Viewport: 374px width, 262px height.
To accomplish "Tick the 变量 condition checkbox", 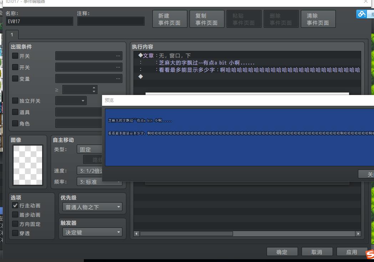I will (x=15, y=79).
